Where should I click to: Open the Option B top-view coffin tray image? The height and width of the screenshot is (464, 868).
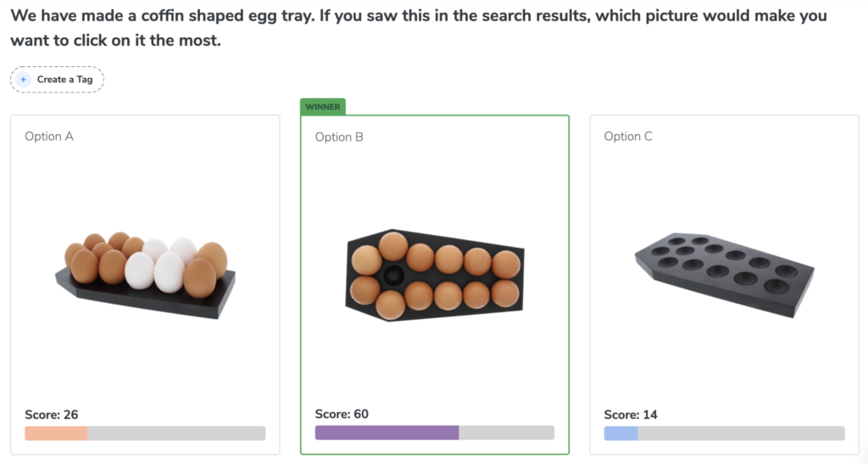[435, 275]
